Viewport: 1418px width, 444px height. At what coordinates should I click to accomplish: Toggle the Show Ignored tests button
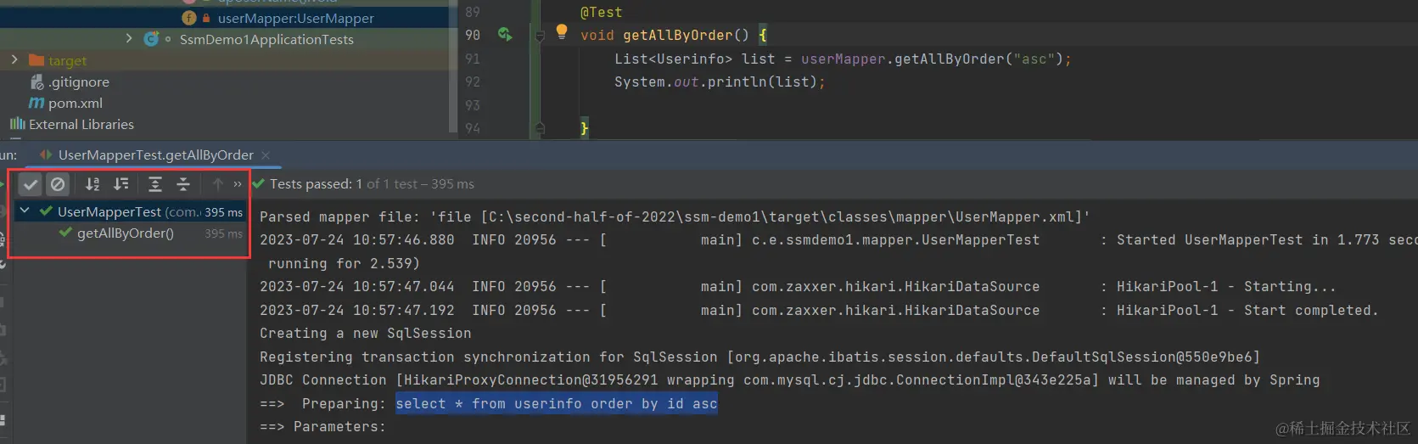58,184
